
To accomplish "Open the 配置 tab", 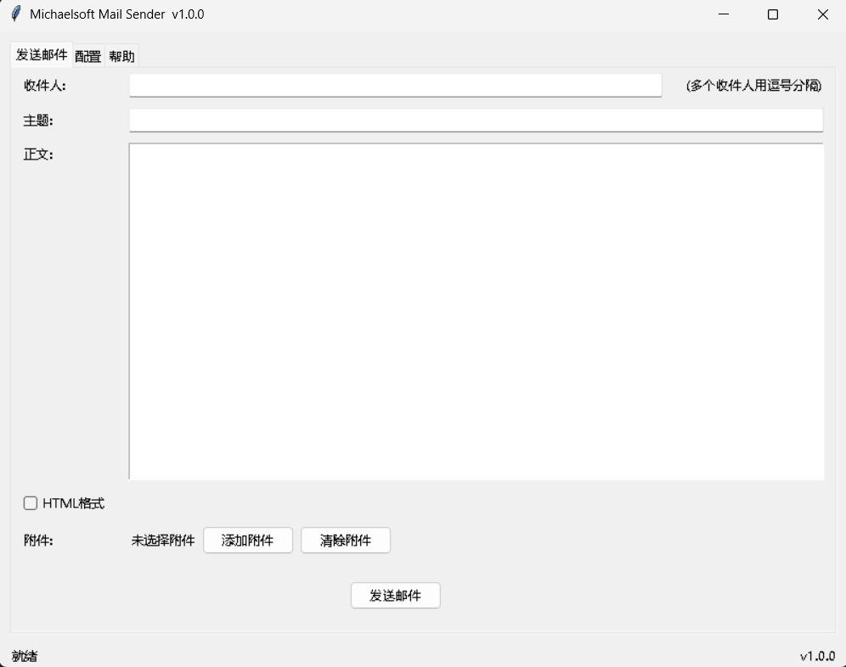I will 88,56.
